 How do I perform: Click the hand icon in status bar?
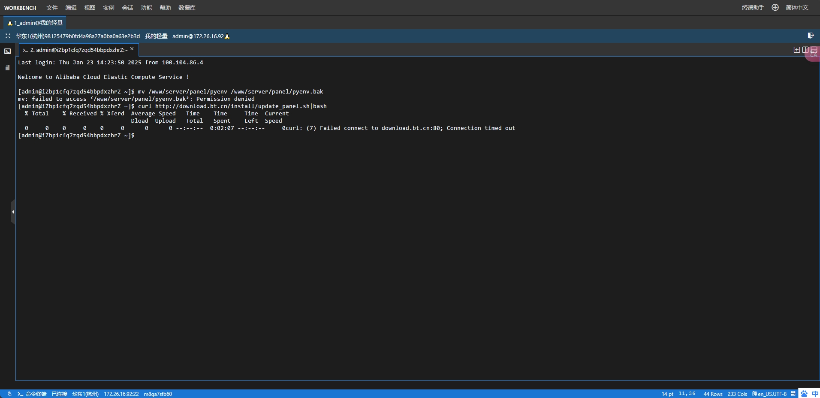pos(9,394)
